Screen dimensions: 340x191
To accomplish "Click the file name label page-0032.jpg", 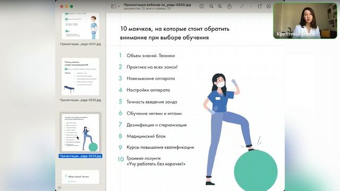I will point(80,100).
